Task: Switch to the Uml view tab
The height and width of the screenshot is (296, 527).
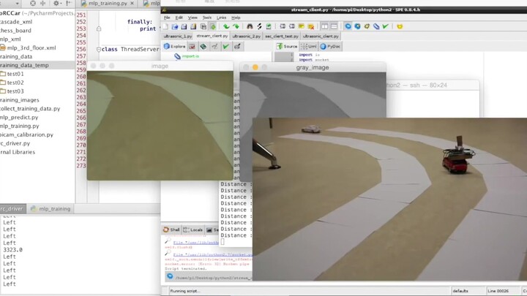Action: (x=309, y=46)
